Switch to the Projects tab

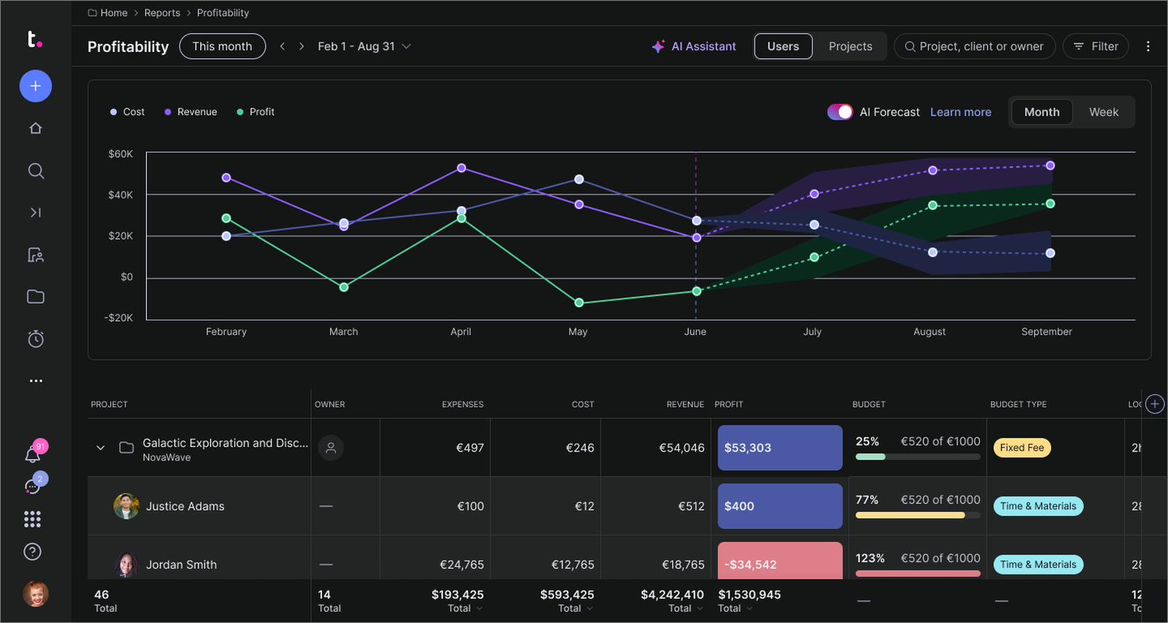[x=850, y=46]
